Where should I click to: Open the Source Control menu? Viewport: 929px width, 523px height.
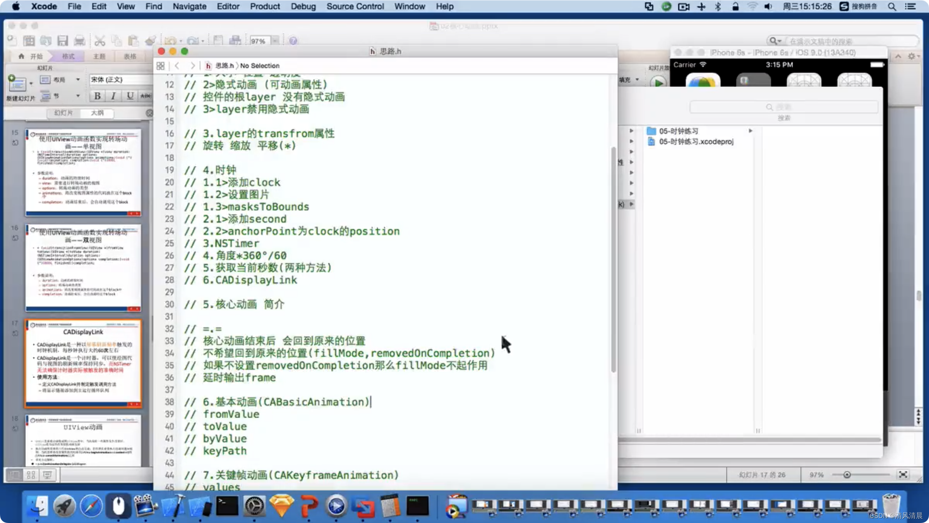[355, 7]
